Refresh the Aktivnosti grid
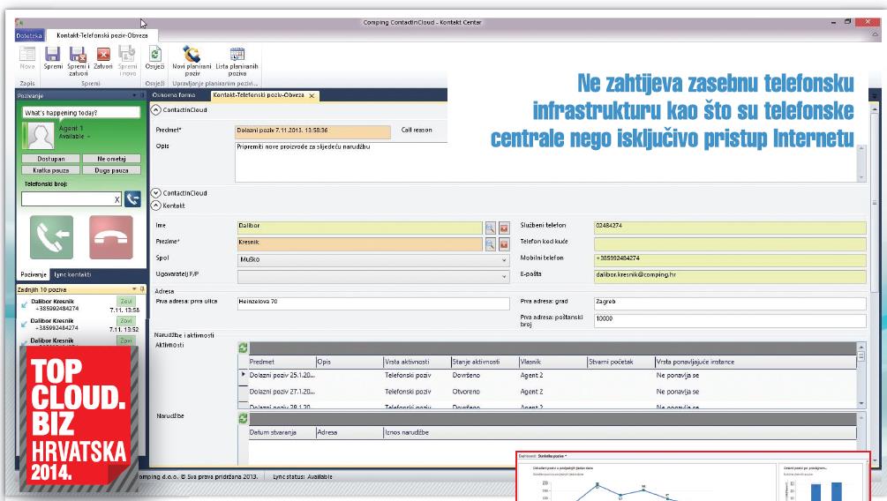Viewport: 887px width, 501px height. pyautogui.click(x=244, y=348)
